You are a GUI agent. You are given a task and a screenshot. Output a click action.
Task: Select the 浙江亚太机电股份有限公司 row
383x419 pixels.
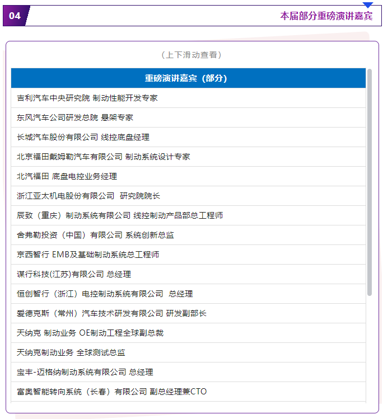[88, 196]
